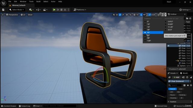This screenshot has width=193, height=108.
Task: Activate the rotate gizmo tool
Action: click(x=120, y=15)
